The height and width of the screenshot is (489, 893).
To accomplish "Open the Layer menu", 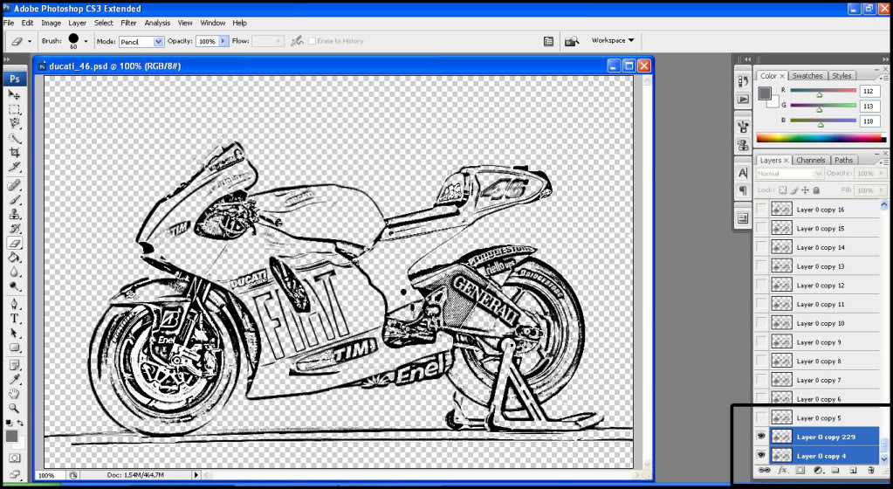I will coord(78,23).
